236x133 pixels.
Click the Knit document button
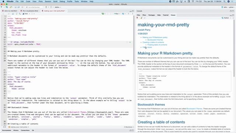[x=25, y=14]
